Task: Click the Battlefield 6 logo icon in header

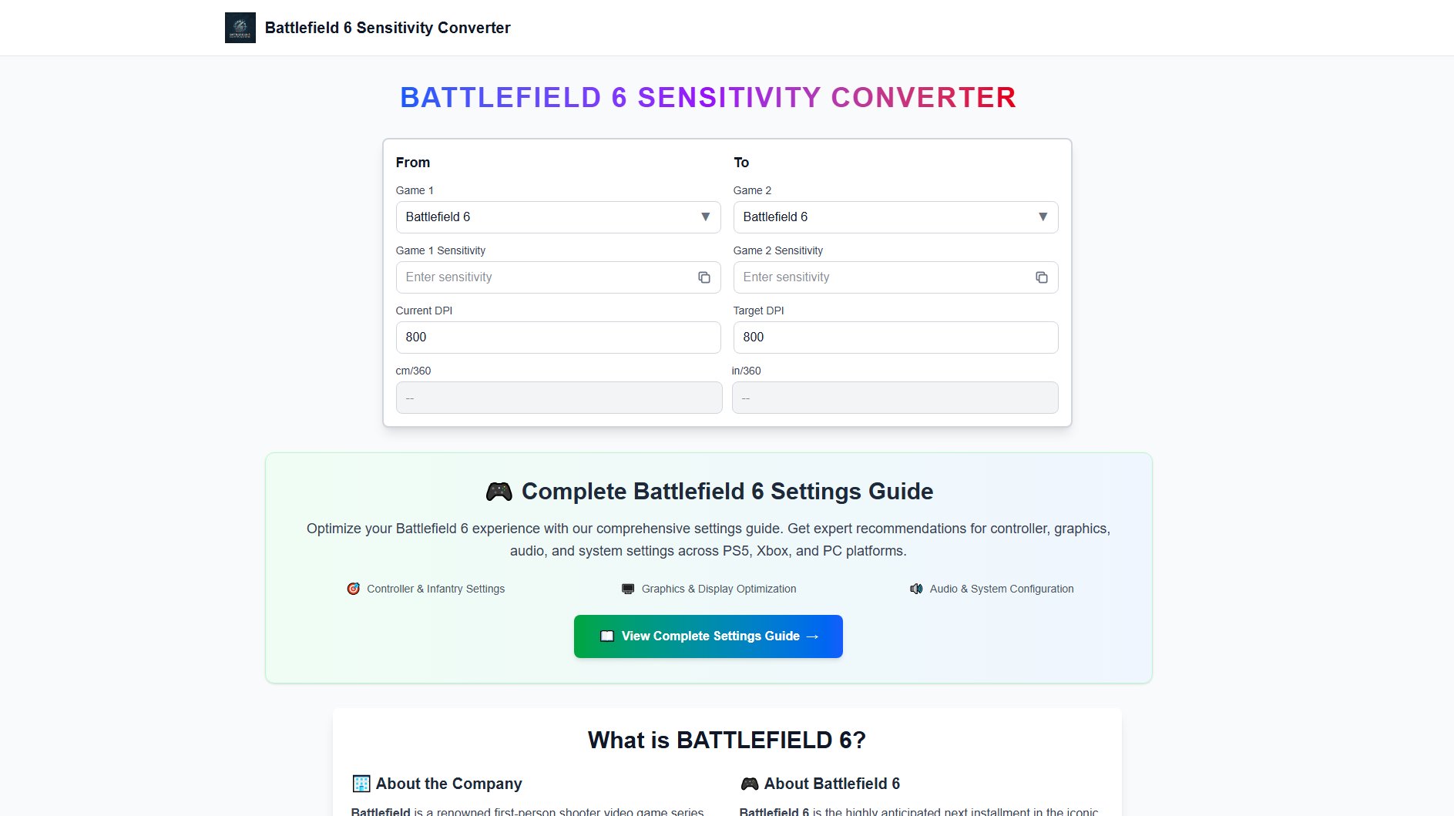Action: (240, 28)
